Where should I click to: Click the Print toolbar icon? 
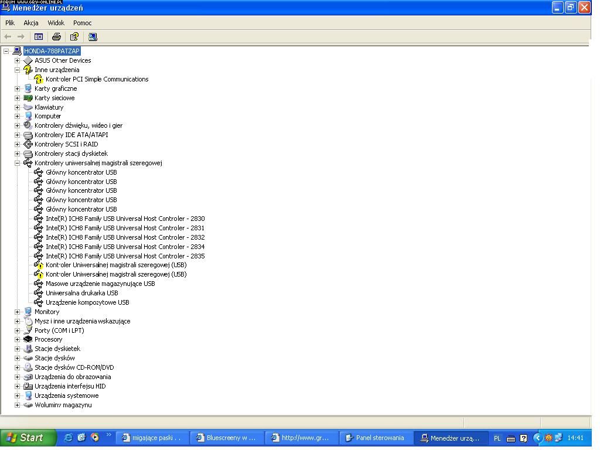pyautogui.click(x=56, y=37)
